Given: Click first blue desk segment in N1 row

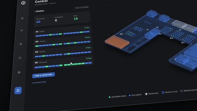Looking at the screenshot, I should tap(37, 36).
